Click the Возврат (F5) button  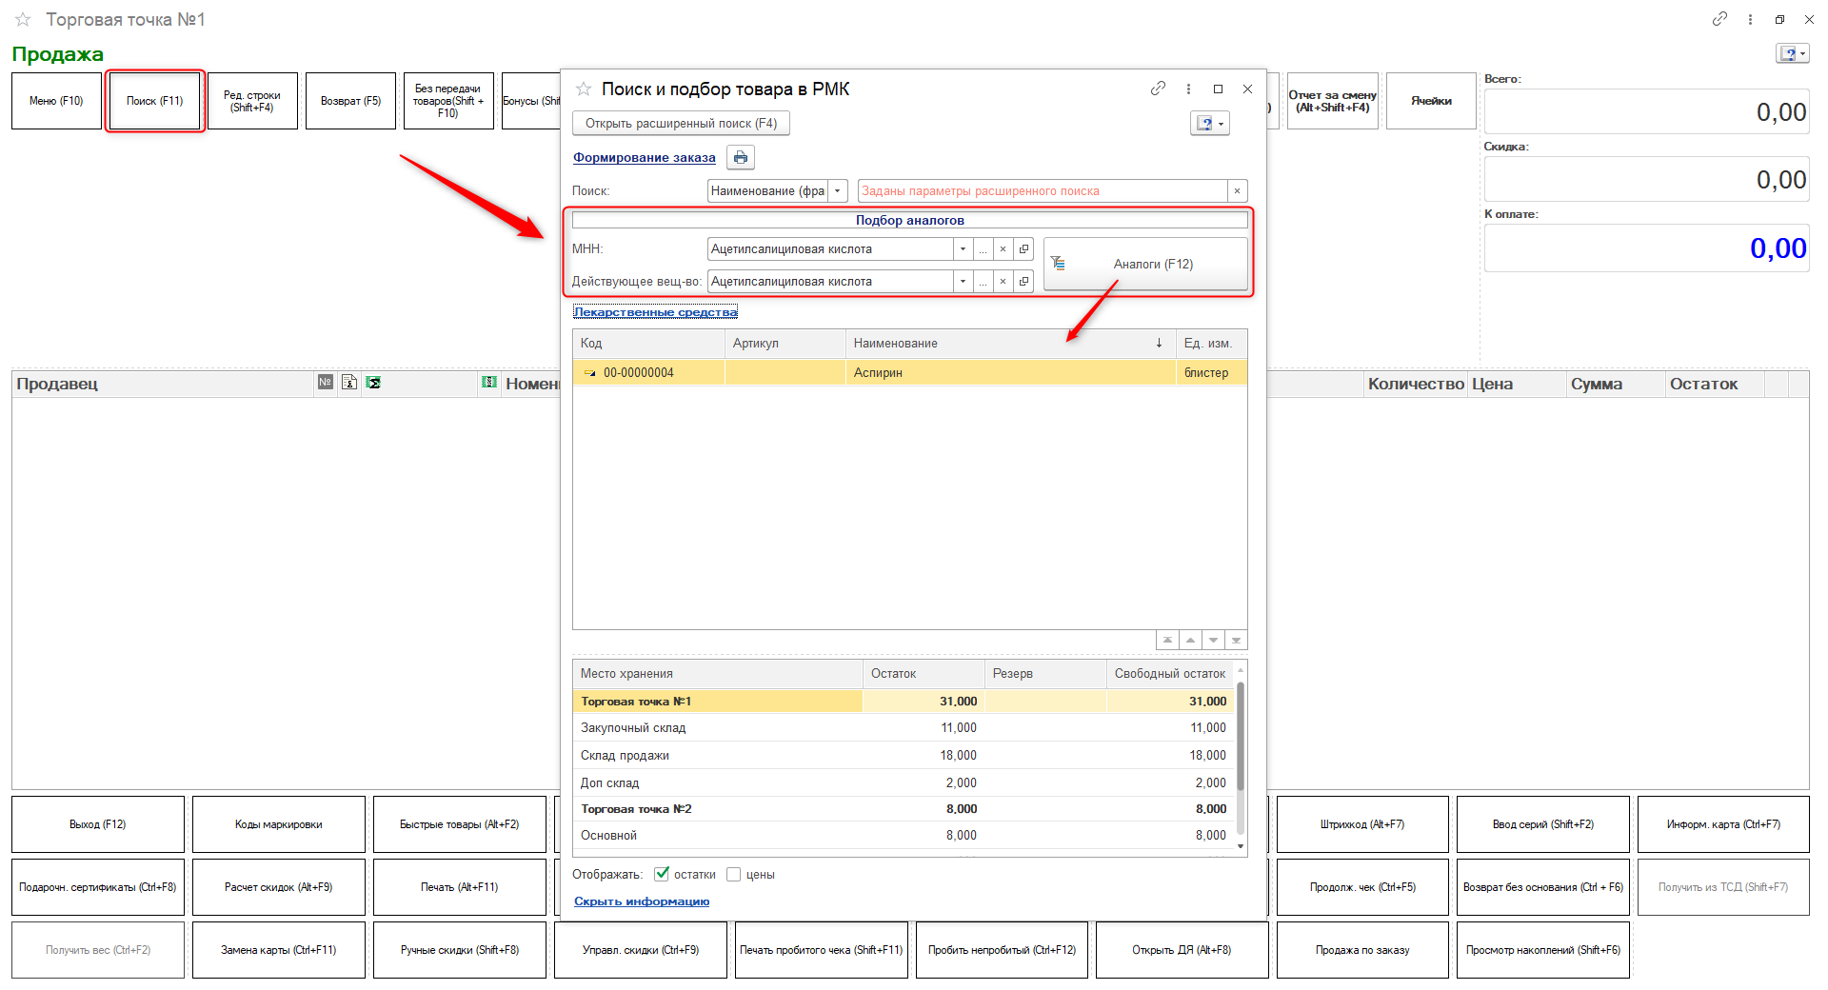350,101
